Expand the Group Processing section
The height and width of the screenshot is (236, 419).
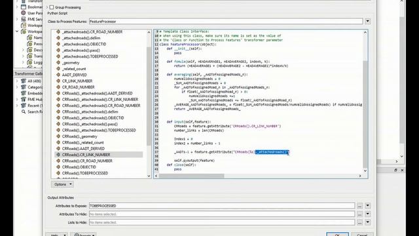pos(47,7)
